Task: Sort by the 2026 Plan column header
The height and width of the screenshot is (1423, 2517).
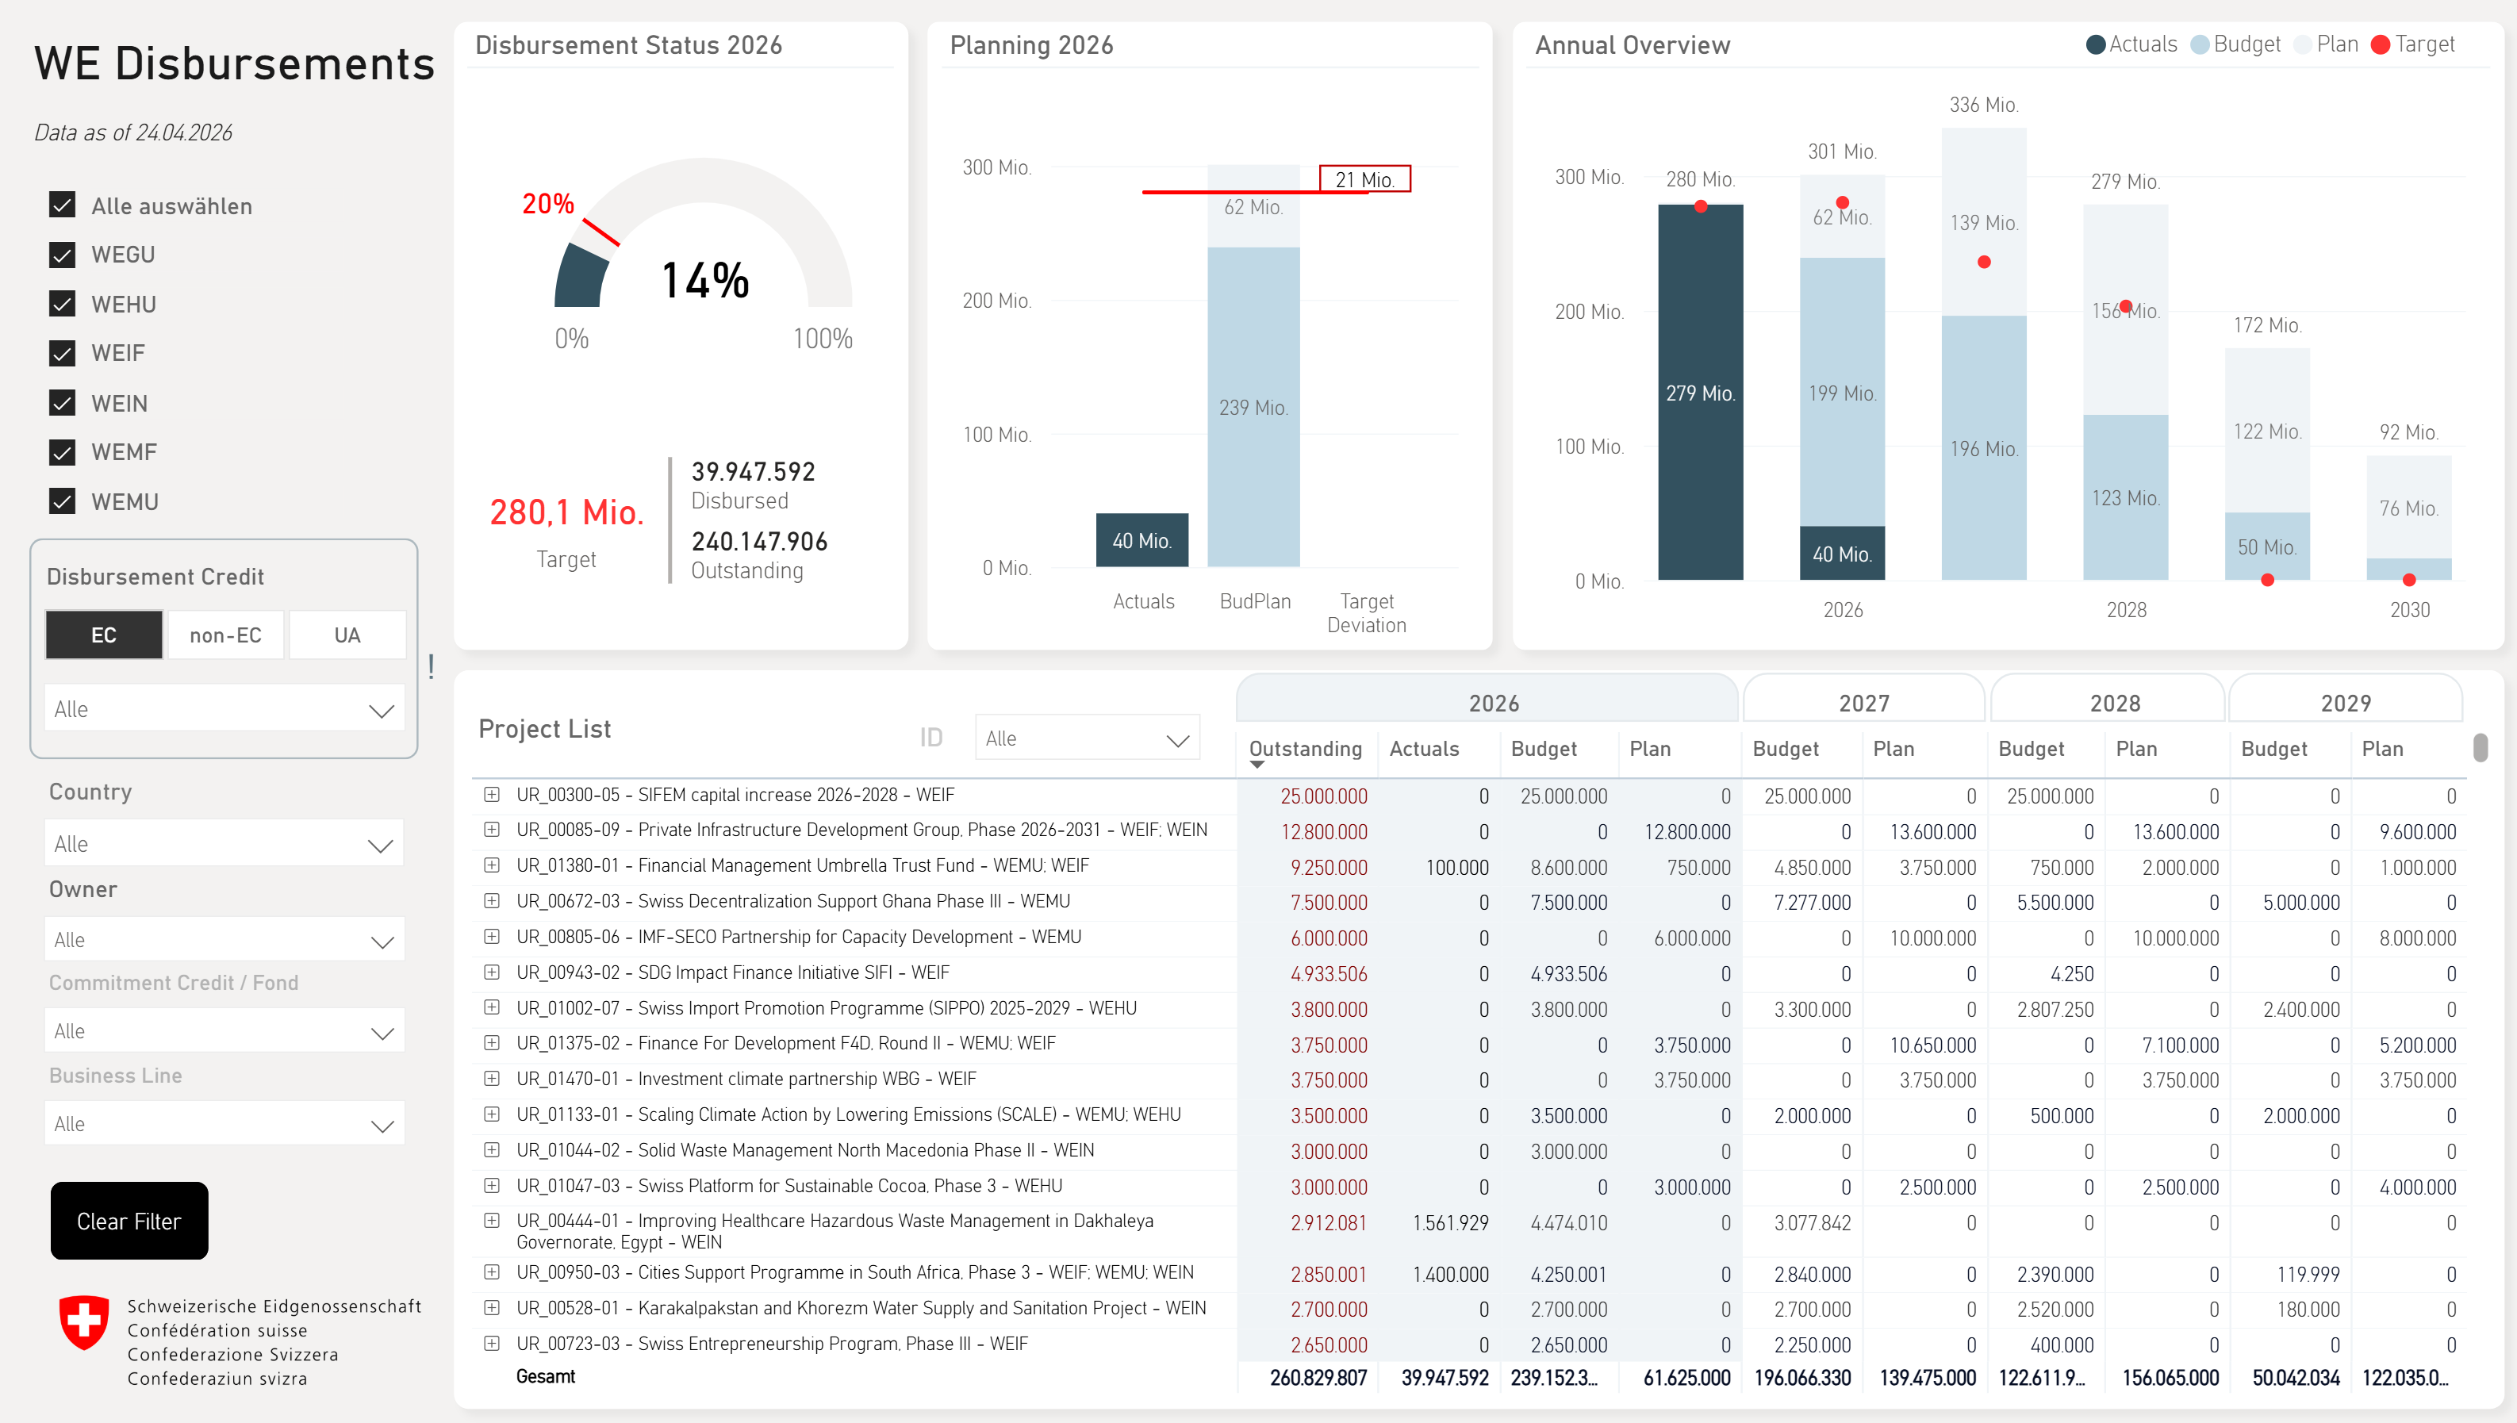Action: point(1649,749)
